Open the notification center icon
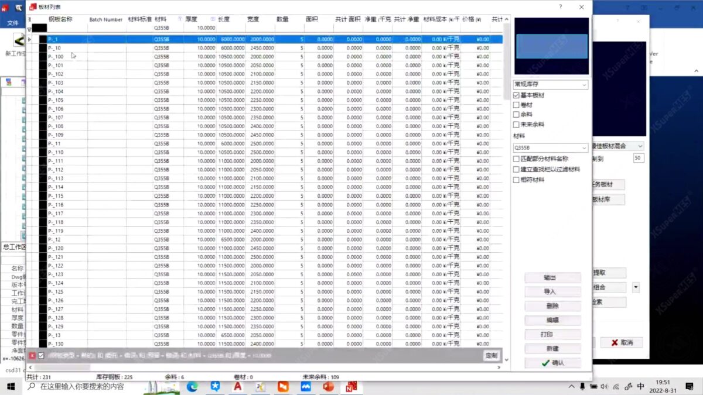 (x=690, y=386)
